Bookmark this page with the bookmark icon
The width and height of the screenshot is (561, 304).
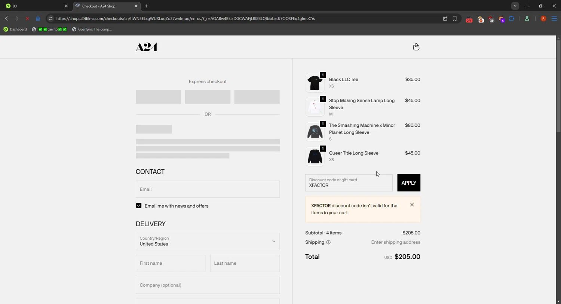pos(455,18)
